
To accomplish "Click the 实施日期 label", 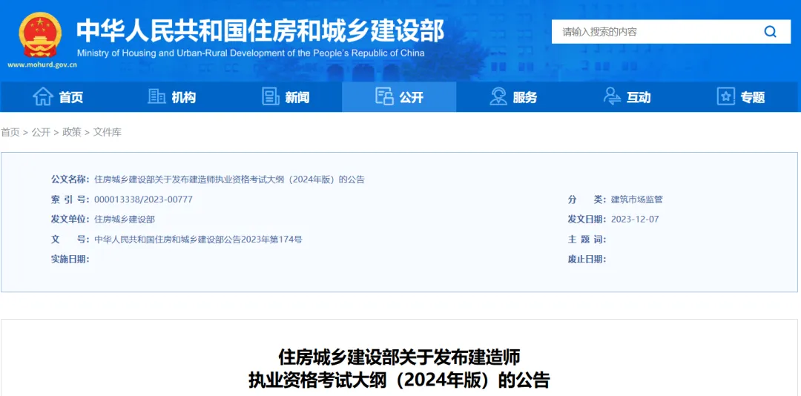I will pyautogui.click(x=70, y=259).
